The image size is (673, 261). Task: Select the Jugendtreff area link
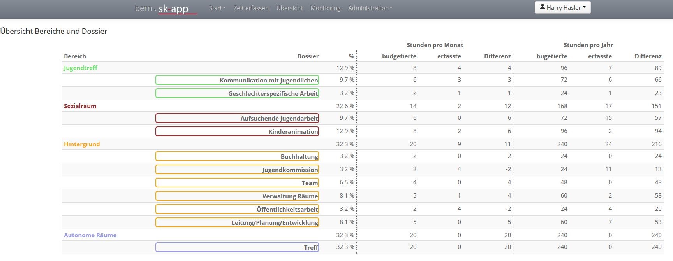coord(81,68)
